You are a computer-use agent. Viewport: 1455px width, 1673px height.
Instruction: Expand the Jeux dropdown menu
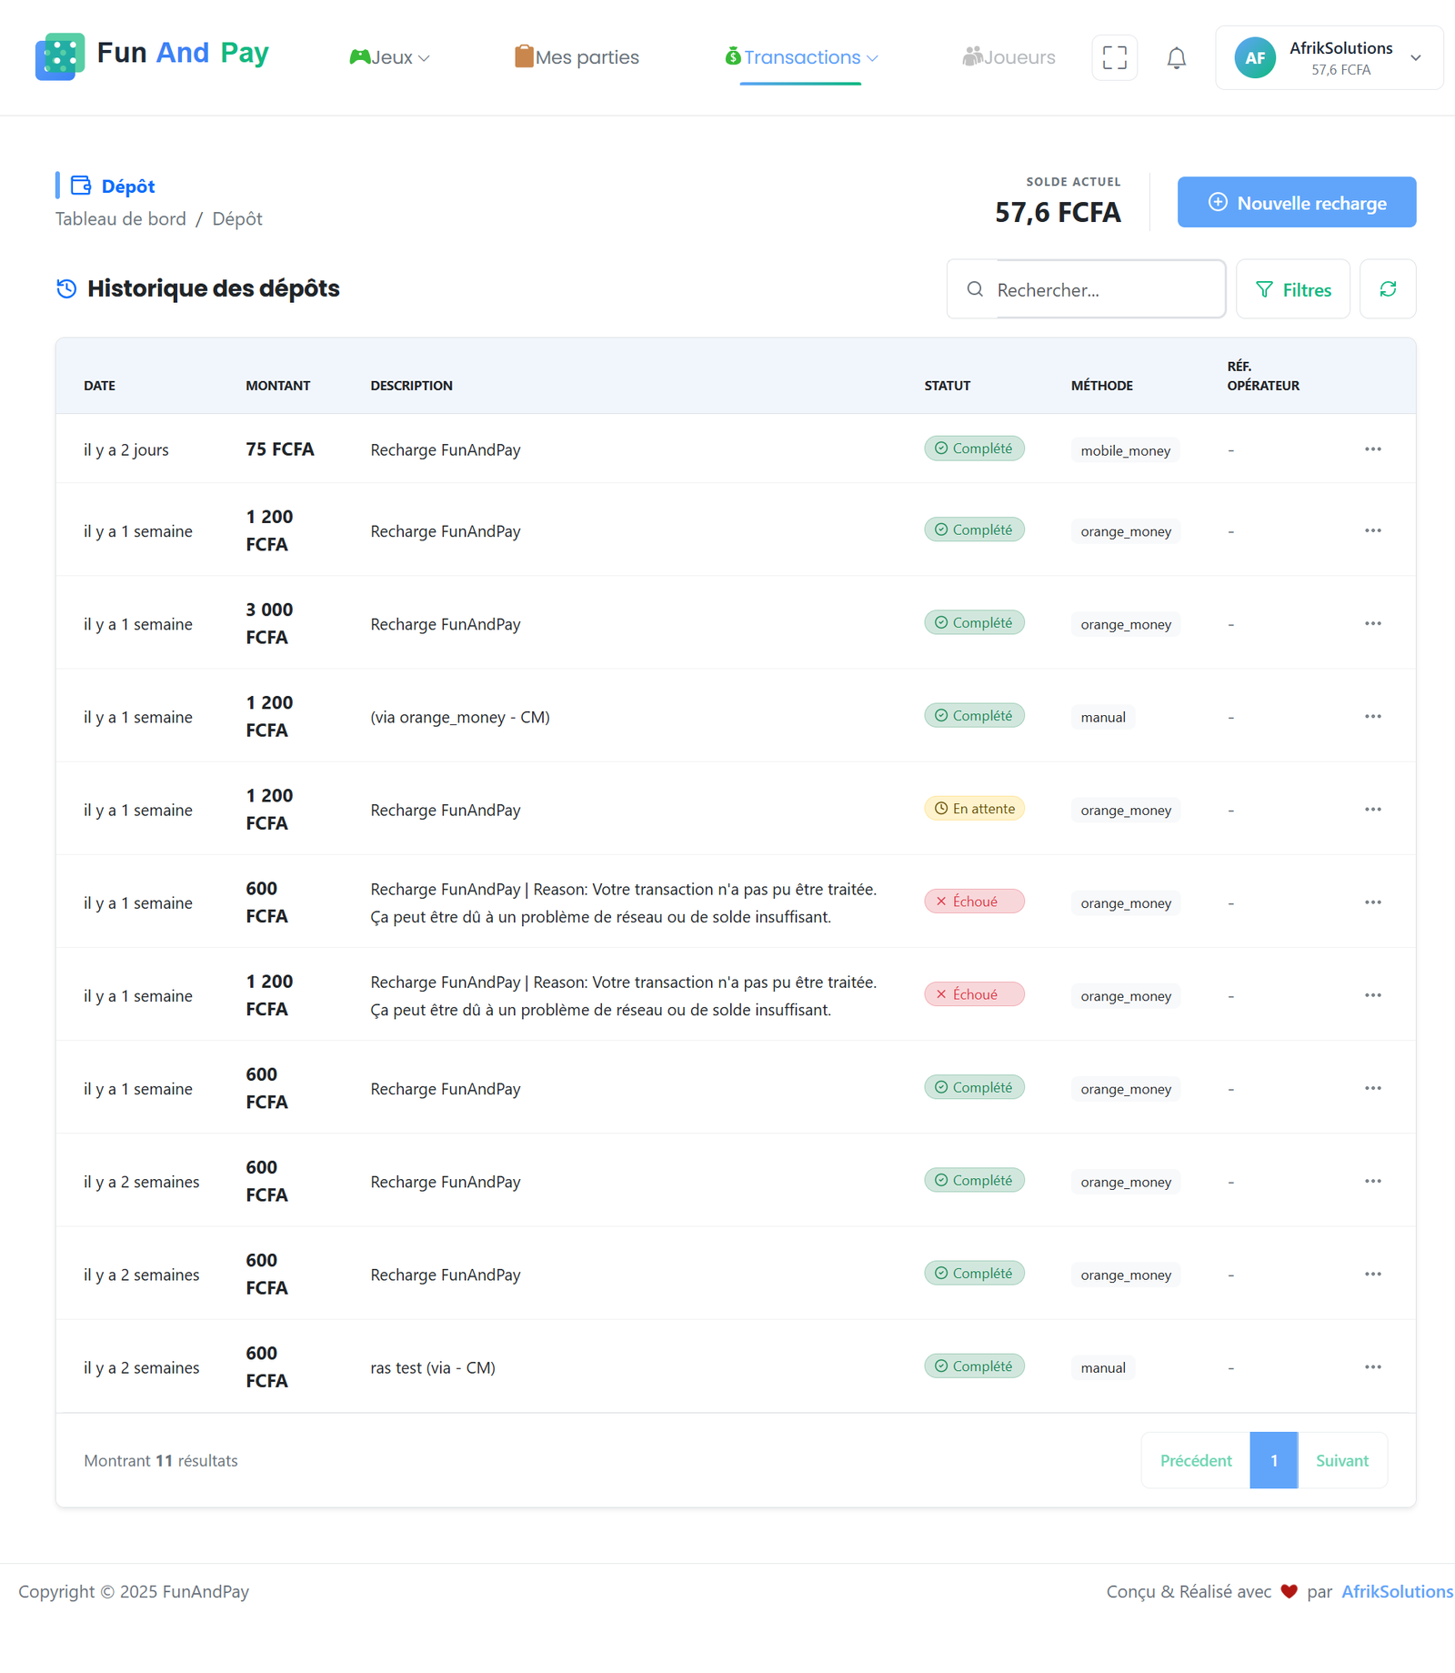(390, 57)
